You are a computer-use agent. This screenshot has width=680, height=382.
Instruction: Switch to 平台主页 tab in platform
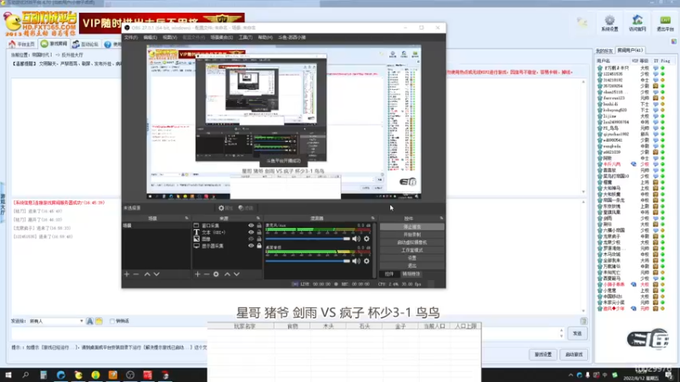(22, 44)
